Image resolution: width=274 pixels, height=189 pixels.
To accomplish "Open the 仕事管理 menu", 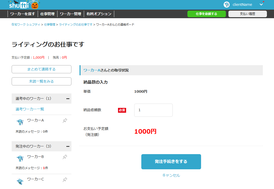I will pyautogui.click(x=48, y=14).
